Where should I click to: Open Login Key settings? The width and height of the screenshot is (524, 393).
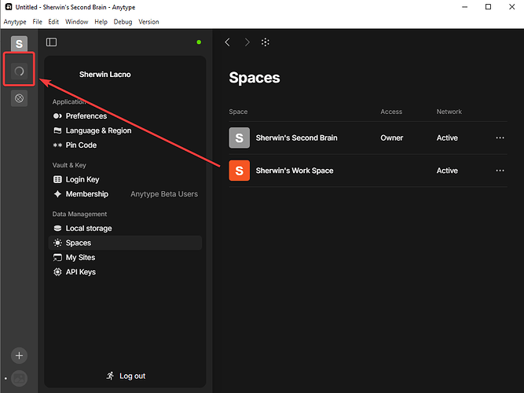(125, 180)
